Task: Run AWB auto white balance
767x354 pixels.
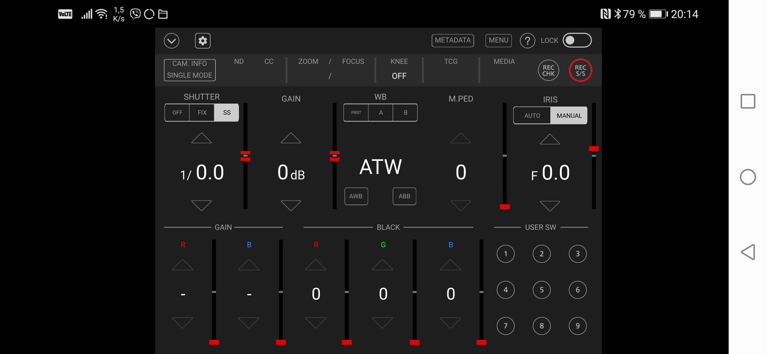Action: pos(356,196)
